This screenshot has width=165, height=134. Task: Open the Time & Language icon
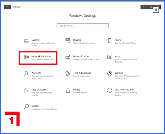(68, 74)
